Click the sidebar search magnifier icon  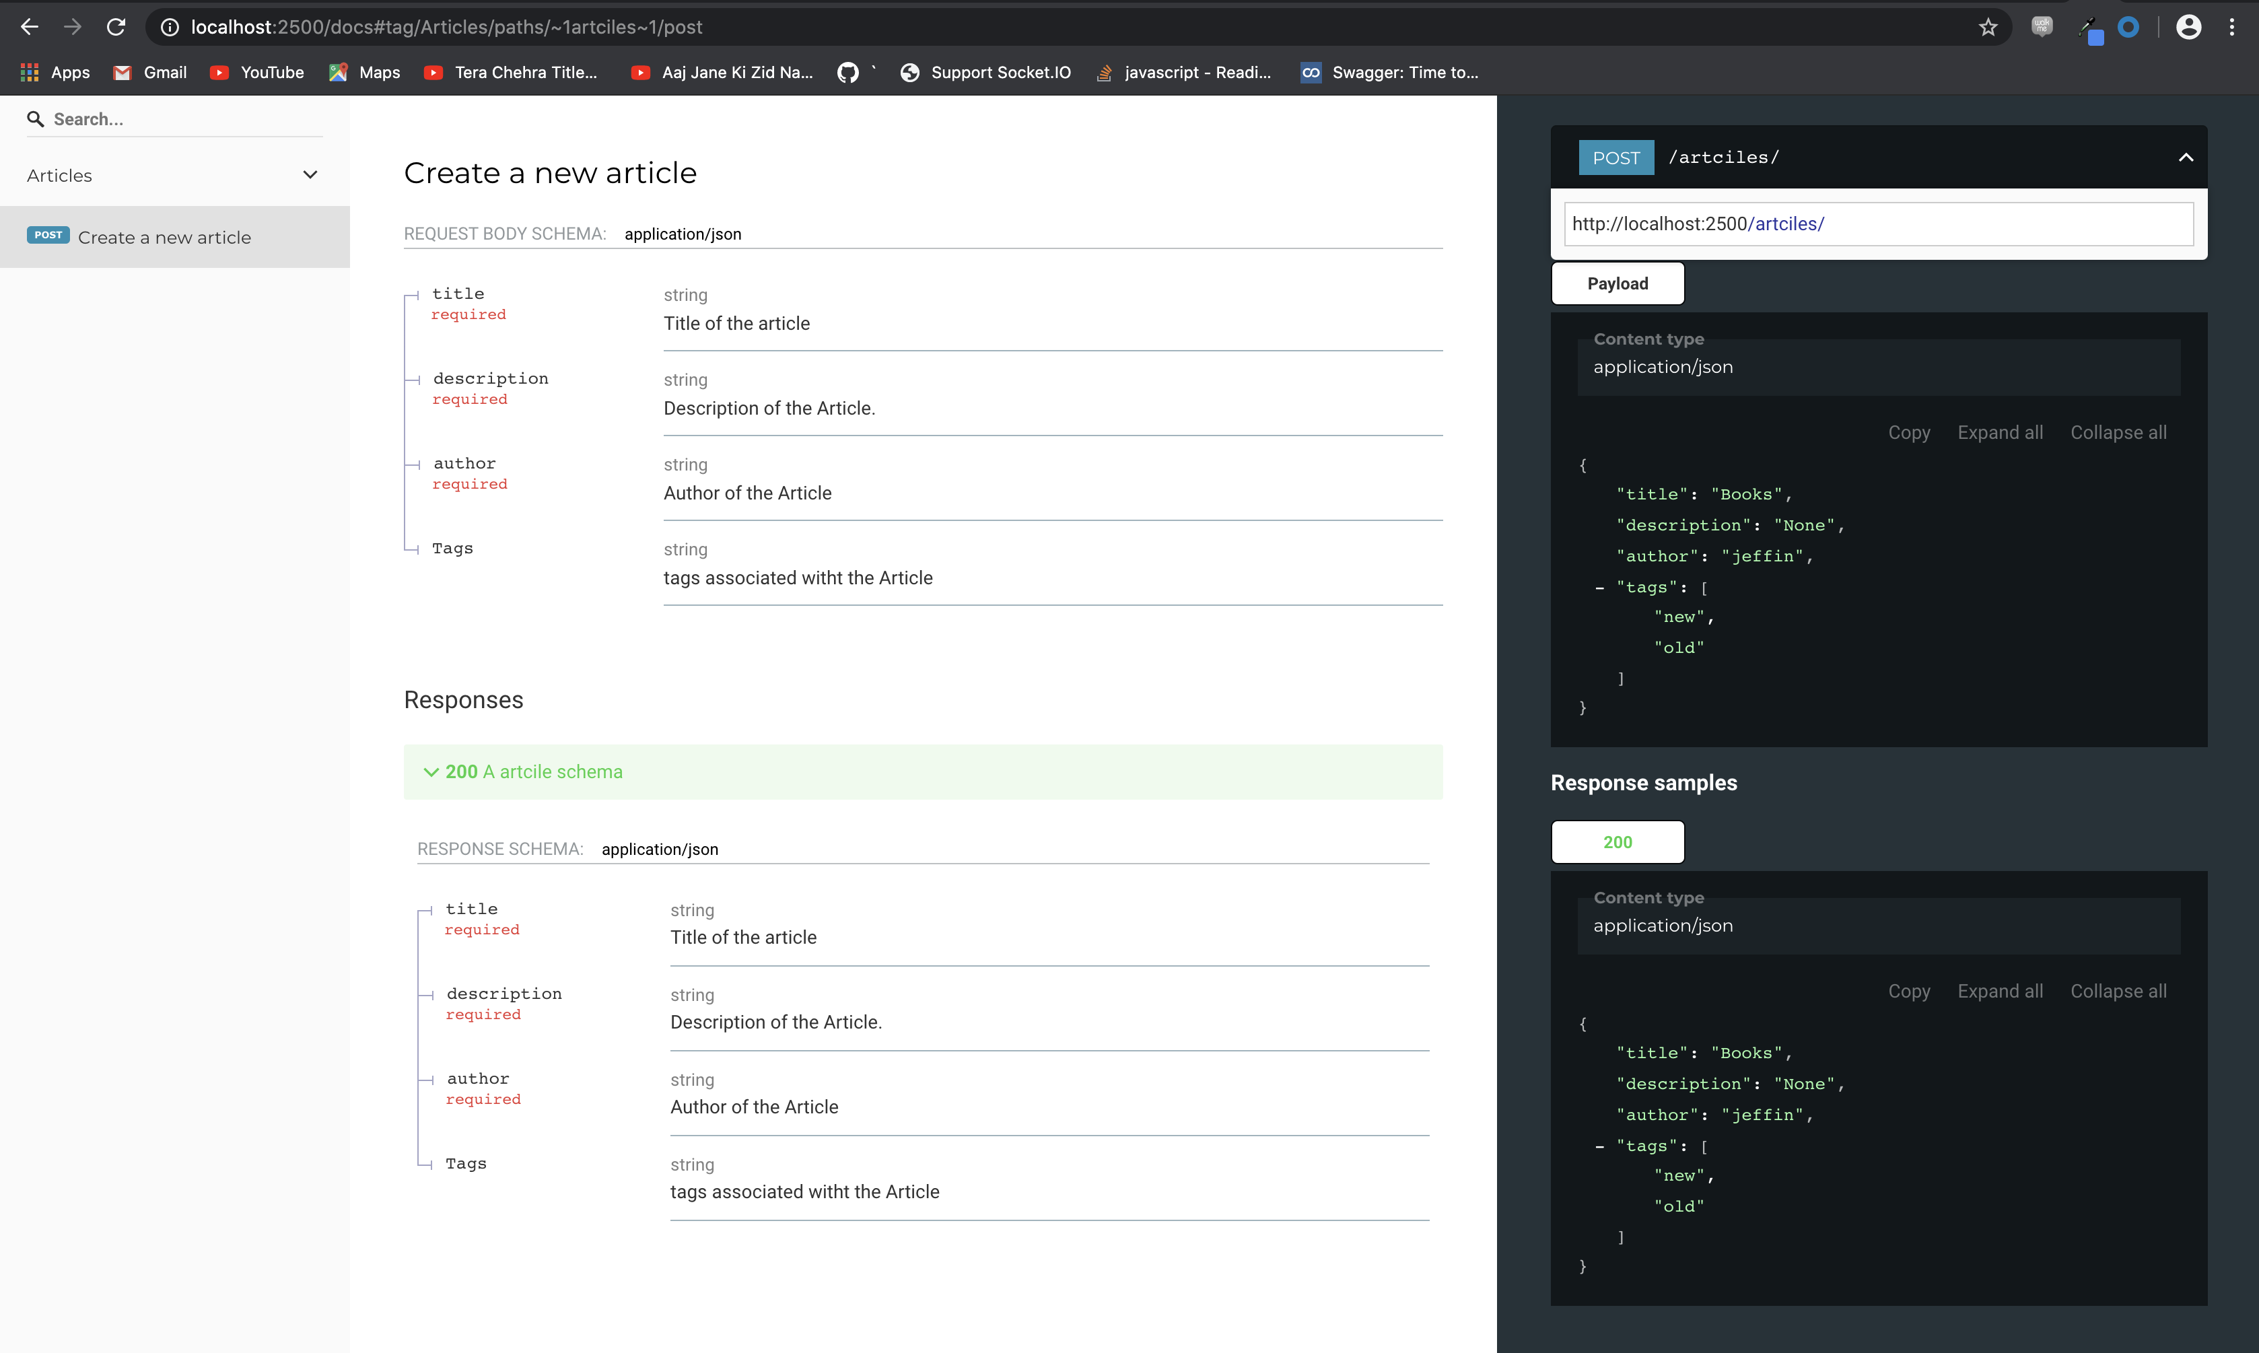click(36, 119)
